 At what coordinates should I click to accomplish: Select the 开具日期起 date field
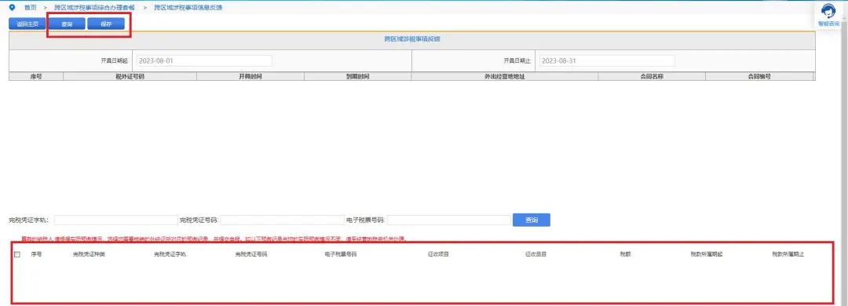click(x=204, y=60)
